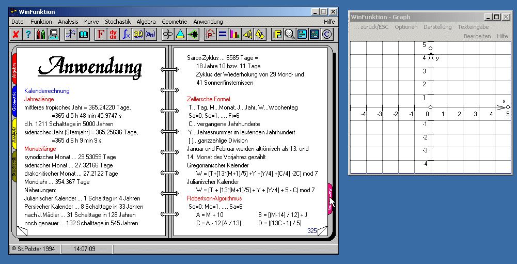Click the yellow tilted V icon
517x264 pixels.
point(260,34)
